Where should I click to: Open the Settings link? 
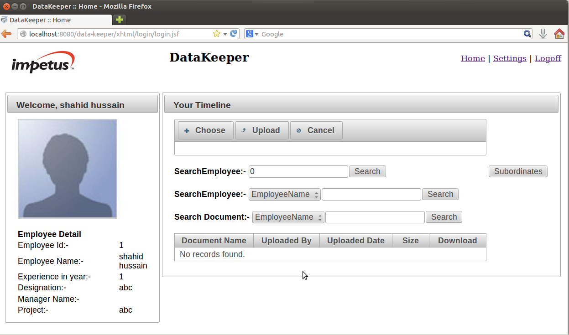pos(510,58)
